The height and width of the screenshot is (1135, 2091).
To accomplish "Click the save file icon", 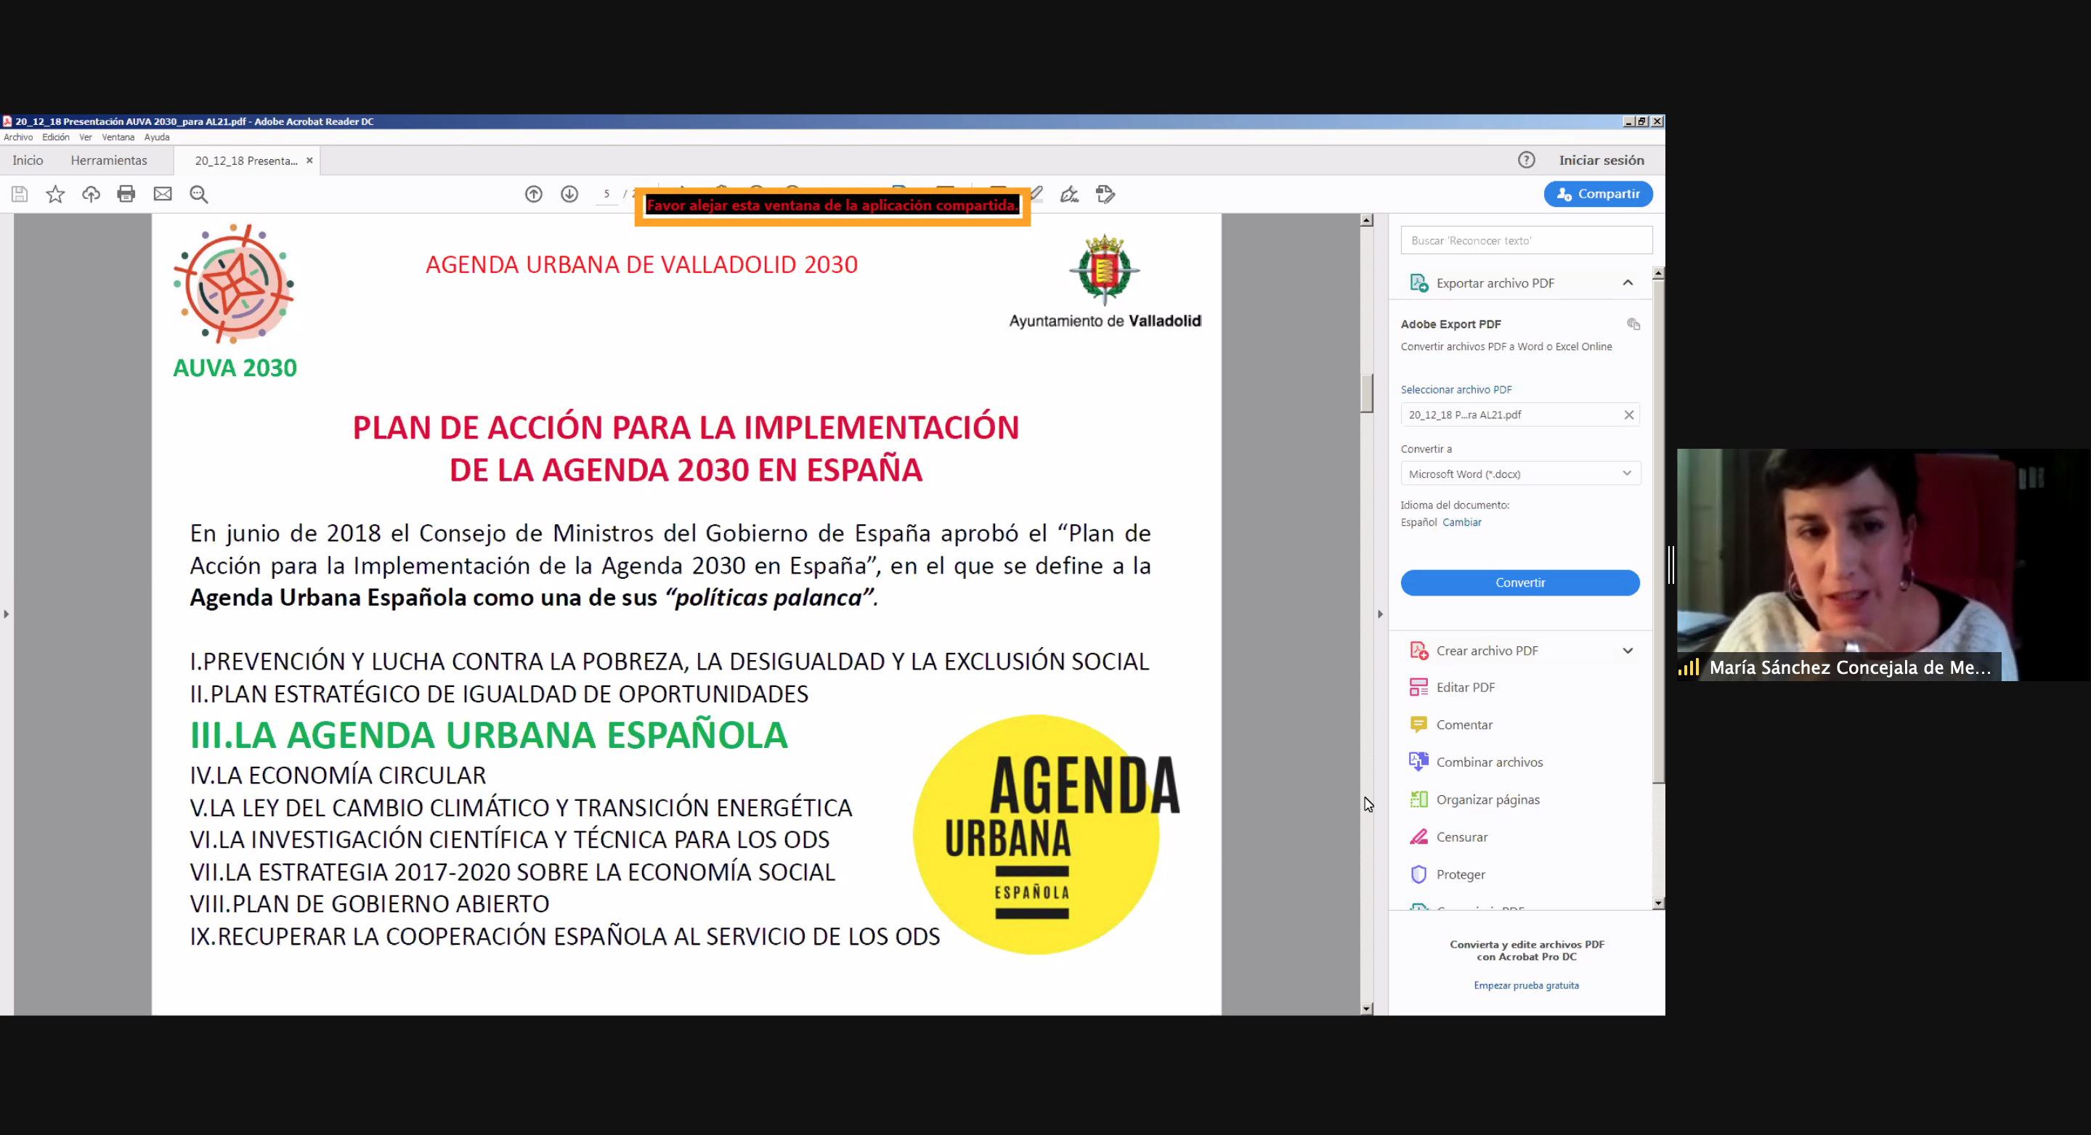I will pos(20,194).
